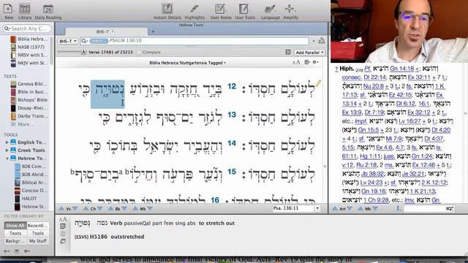Filter library by Texts
This screenshot has height=263, width=468.
point(15,233)
